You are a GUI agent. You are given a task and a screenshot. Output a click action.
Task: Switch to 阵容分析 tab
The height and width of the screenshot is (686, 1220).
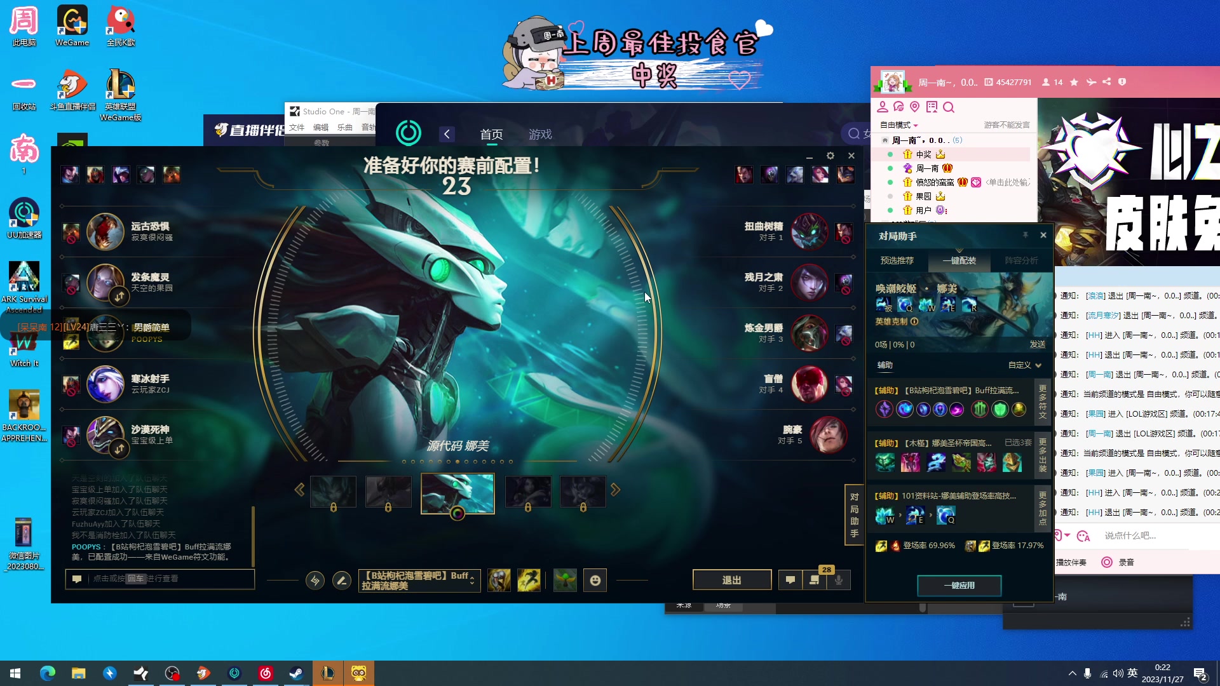pyautogui.click(x=1021, y=260)
